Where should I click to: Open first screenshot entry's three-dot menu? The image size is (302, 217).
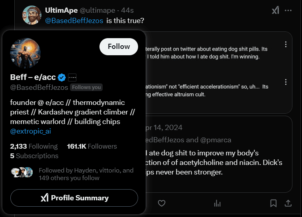(286, 44)
